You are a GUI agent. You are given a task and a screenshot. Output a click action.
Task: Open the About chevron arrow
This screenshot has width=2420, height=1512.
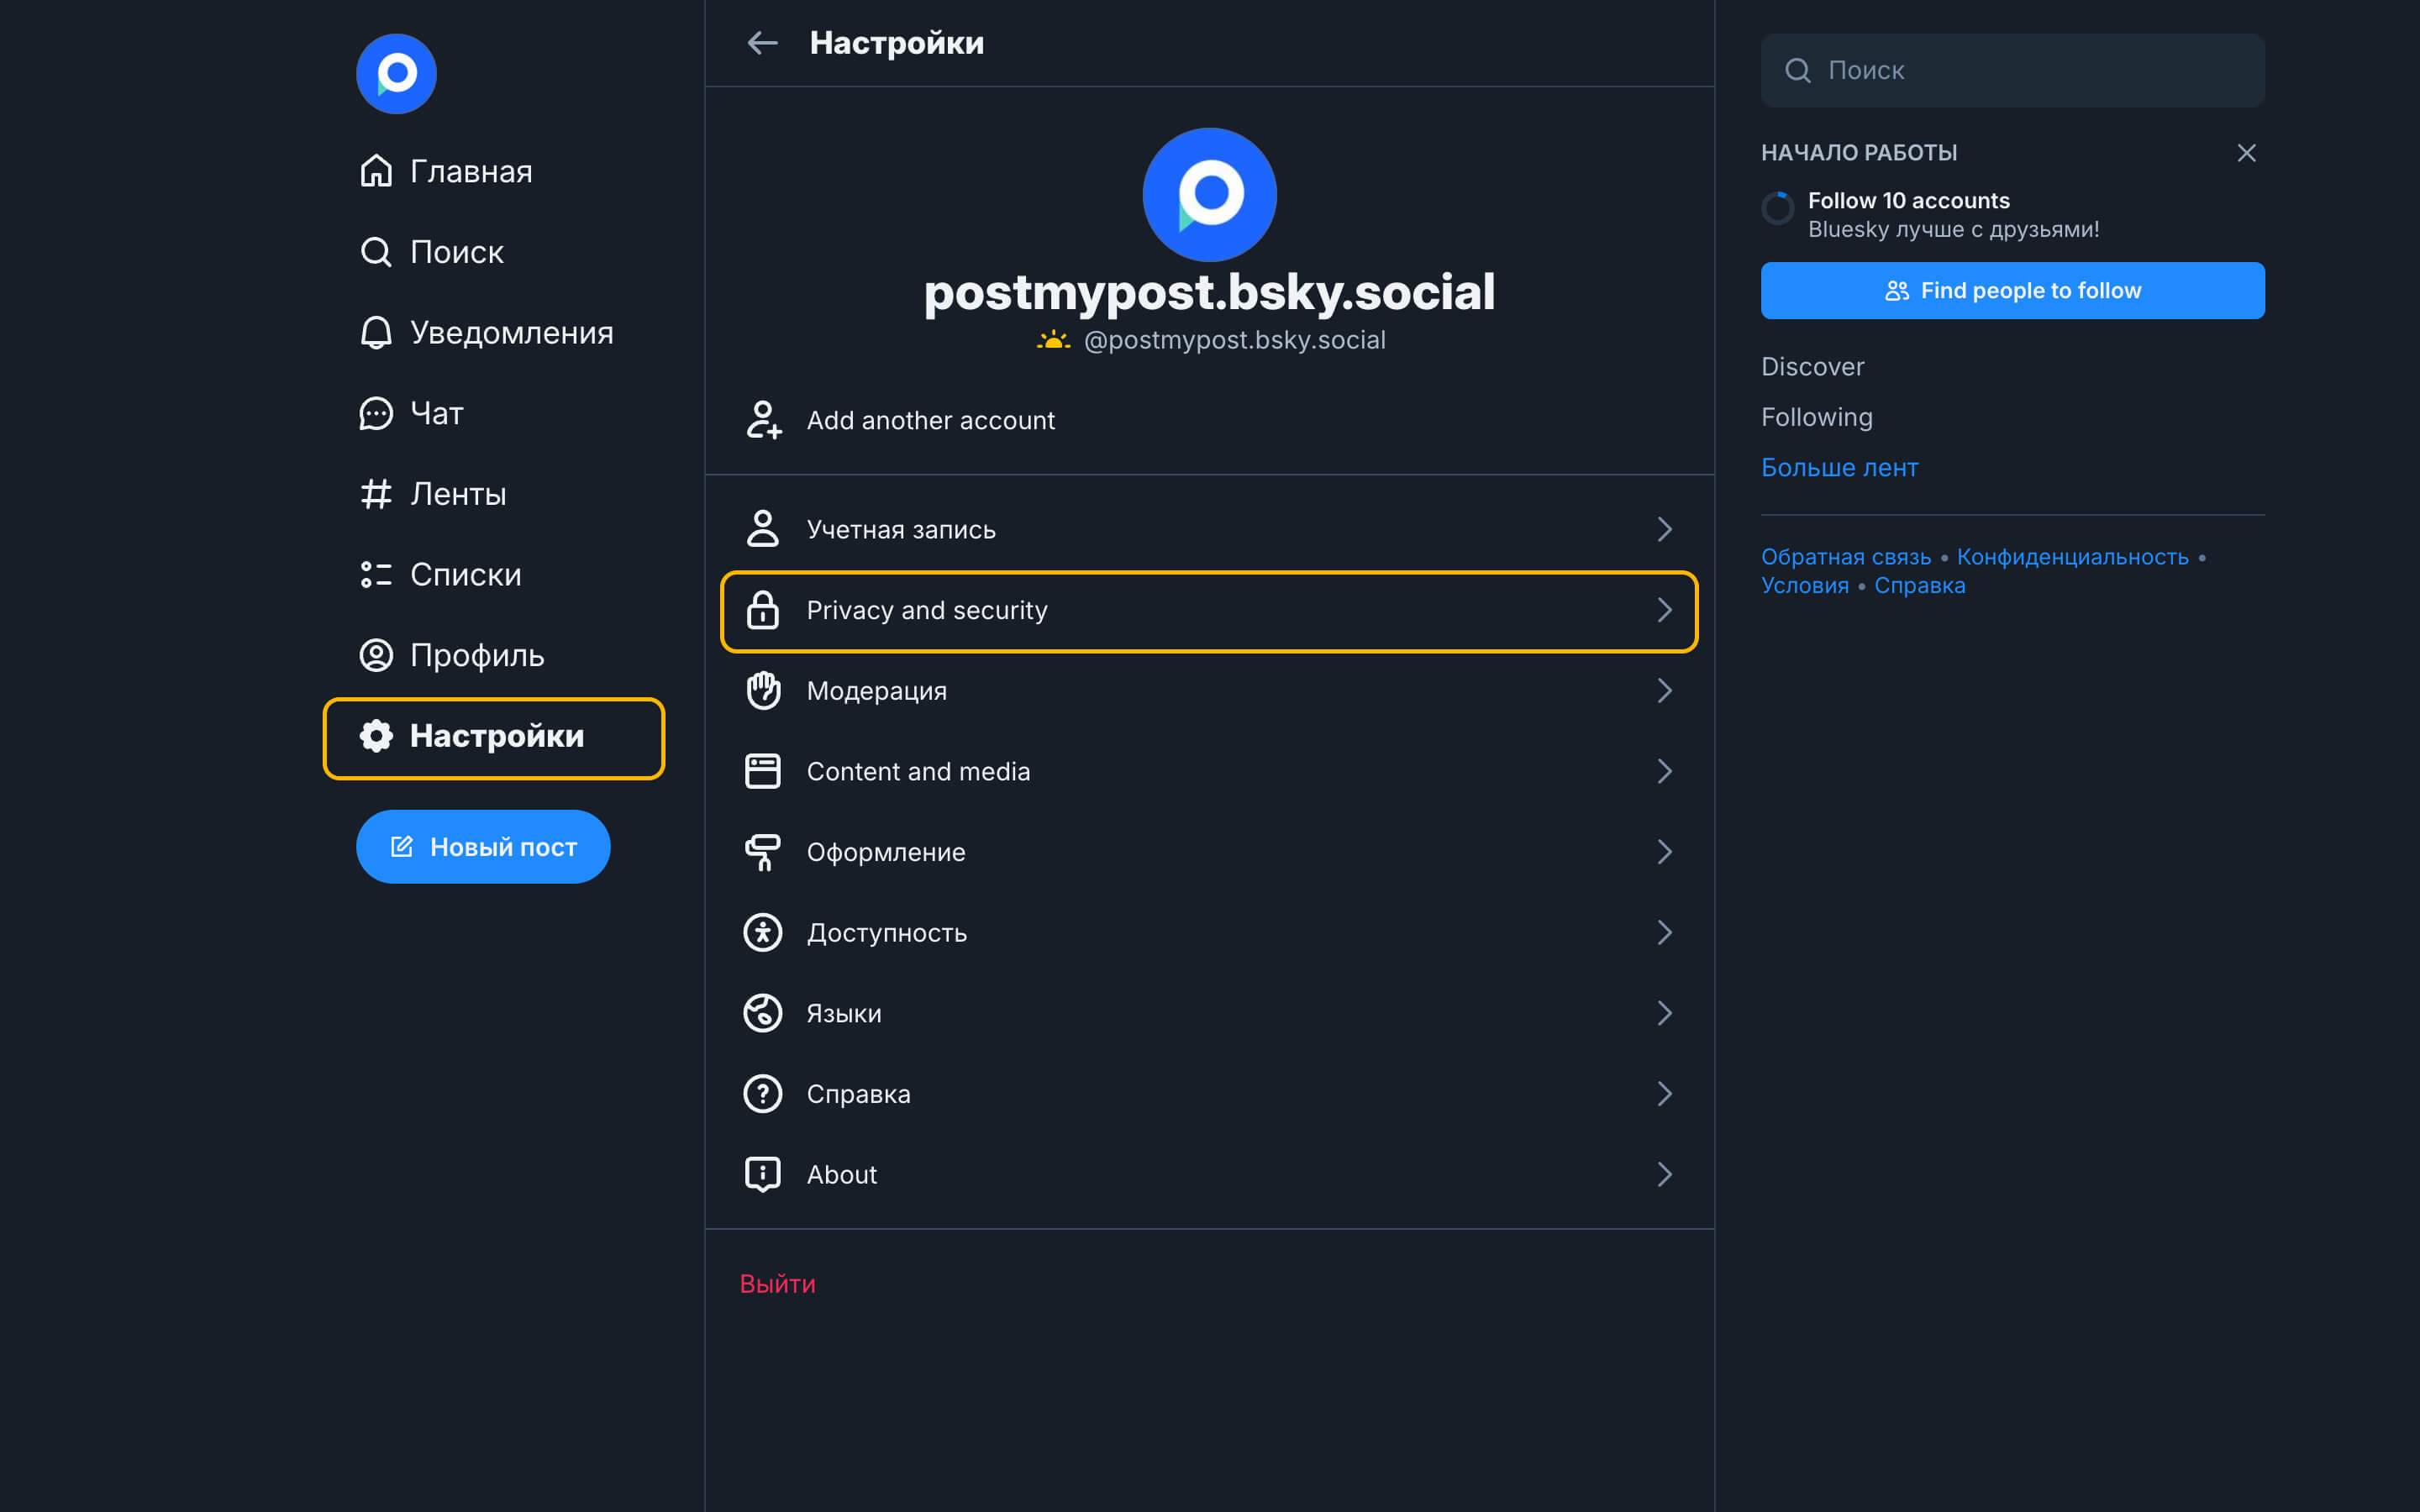pos(1664,1174)
